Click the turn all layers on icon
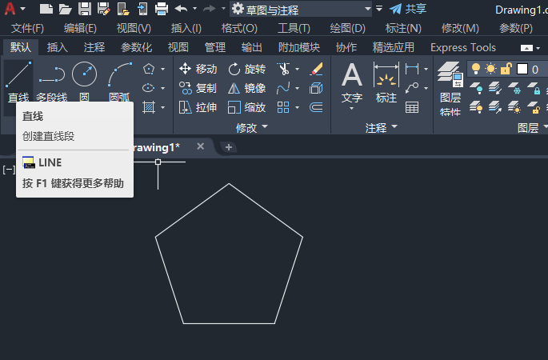Screen dimensions: 548x360 tap(476, 107)
